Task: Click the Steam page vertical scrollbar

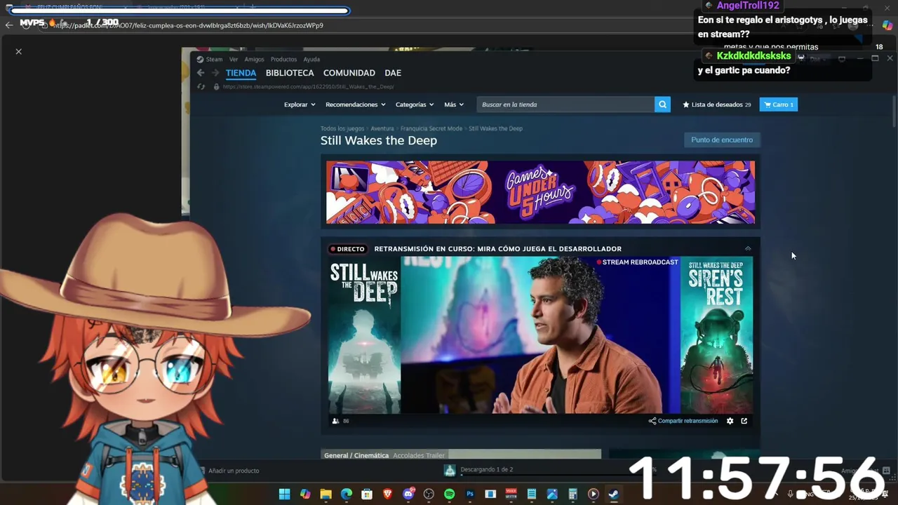Action: coord(894,112)
